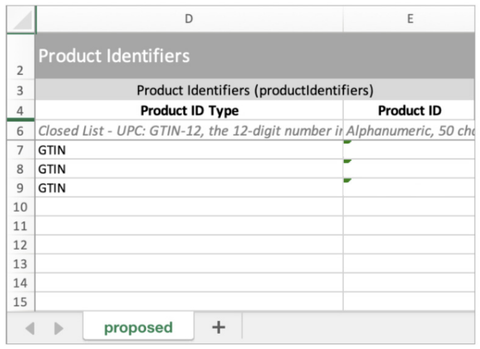The image size is (480, 349).
Task: Select the Product Identifiers (productIdentifiers) cell
Action: click(255, 90)
